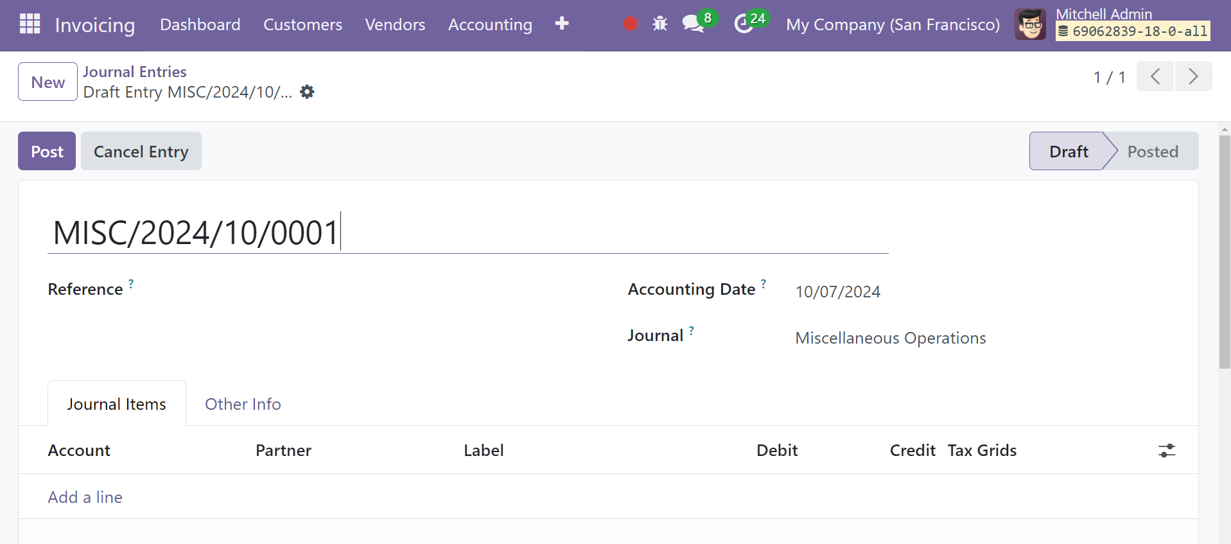1231x544 pixels.
Task: Go to next record arrow
Action: click(1193, 76)
